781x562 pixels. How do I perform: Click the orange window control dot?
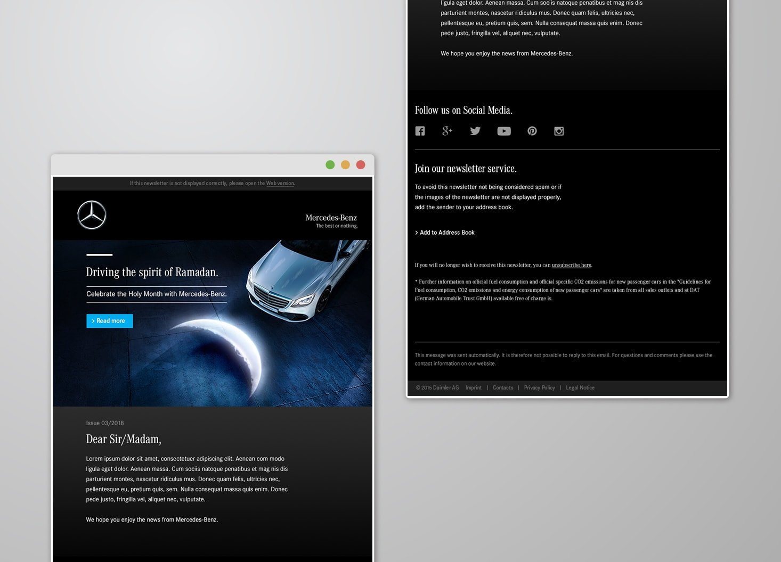pyautogui.click(x=345, y=164)
